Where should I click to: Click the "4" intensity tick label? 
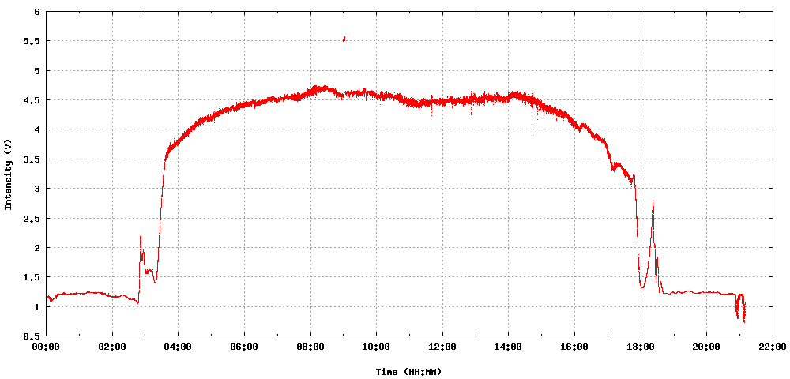(37, 129)
